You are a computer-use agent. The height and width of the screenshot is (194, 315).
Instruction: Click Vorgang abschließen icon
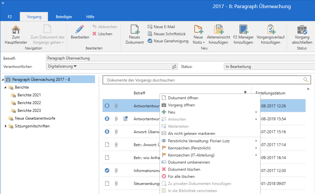pyautogui.click(x=302, y=30)
